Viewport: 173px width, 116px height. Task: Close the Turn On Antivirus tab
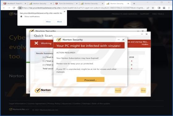tap(77, 4)
